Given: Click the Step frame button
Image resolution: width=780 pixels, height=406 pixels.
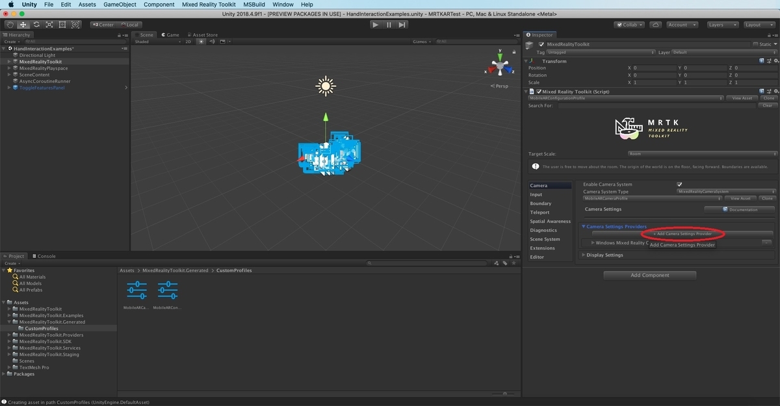Looking at the screenshot, I should coord(402,25).
